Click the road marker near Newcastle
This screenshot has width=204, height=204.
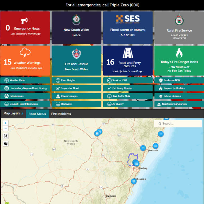(156, 146)
